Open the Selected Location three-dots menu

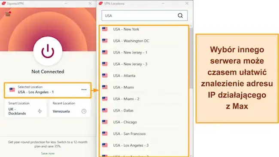click(x=84, y=90)
